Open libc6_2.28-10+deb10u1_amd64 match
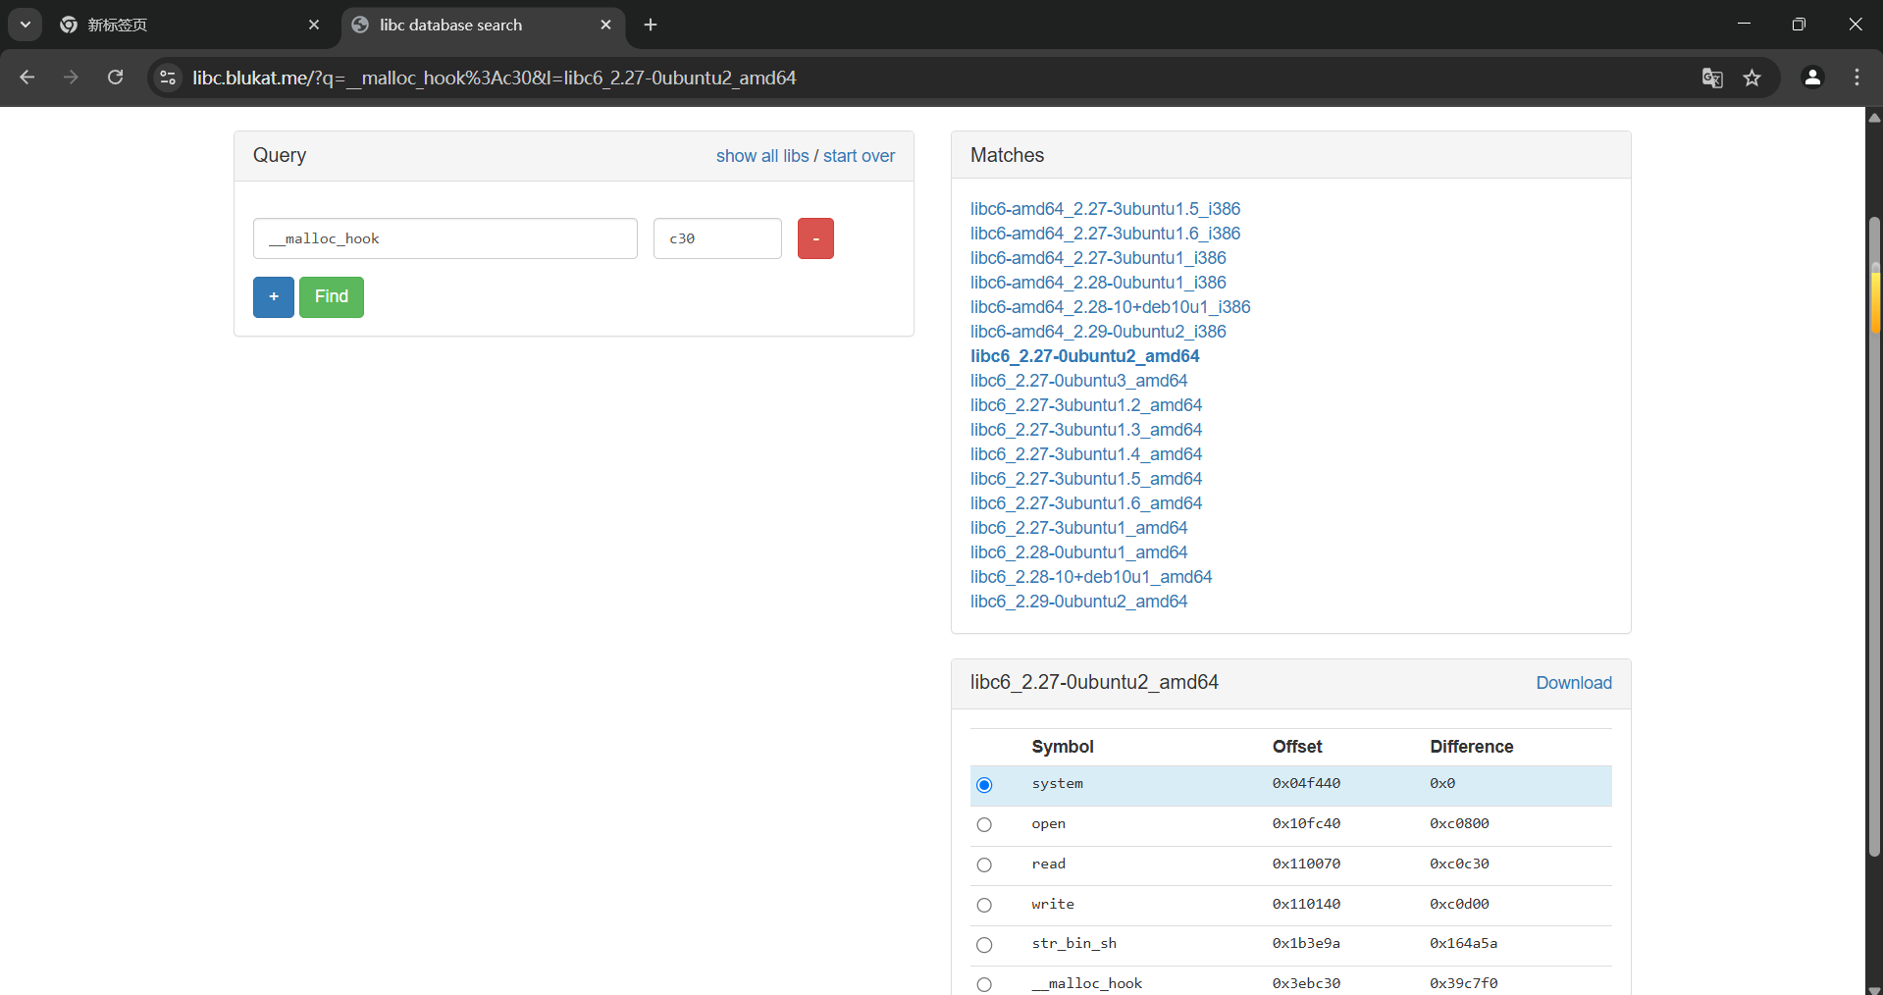Viewport: 1883px width, 995px height. (1091, 577)
